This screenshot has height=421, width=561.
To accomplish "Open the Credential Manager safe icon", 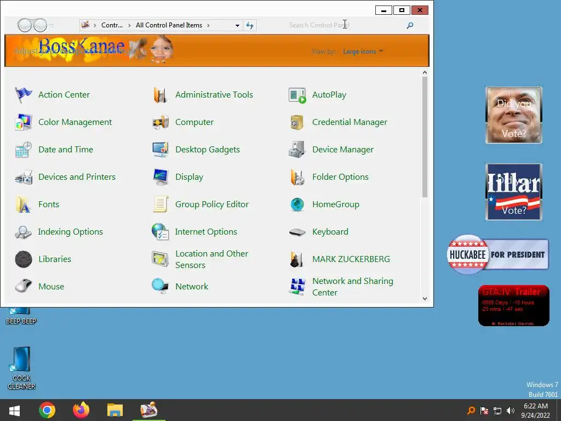I will click(x=297, y=122).
